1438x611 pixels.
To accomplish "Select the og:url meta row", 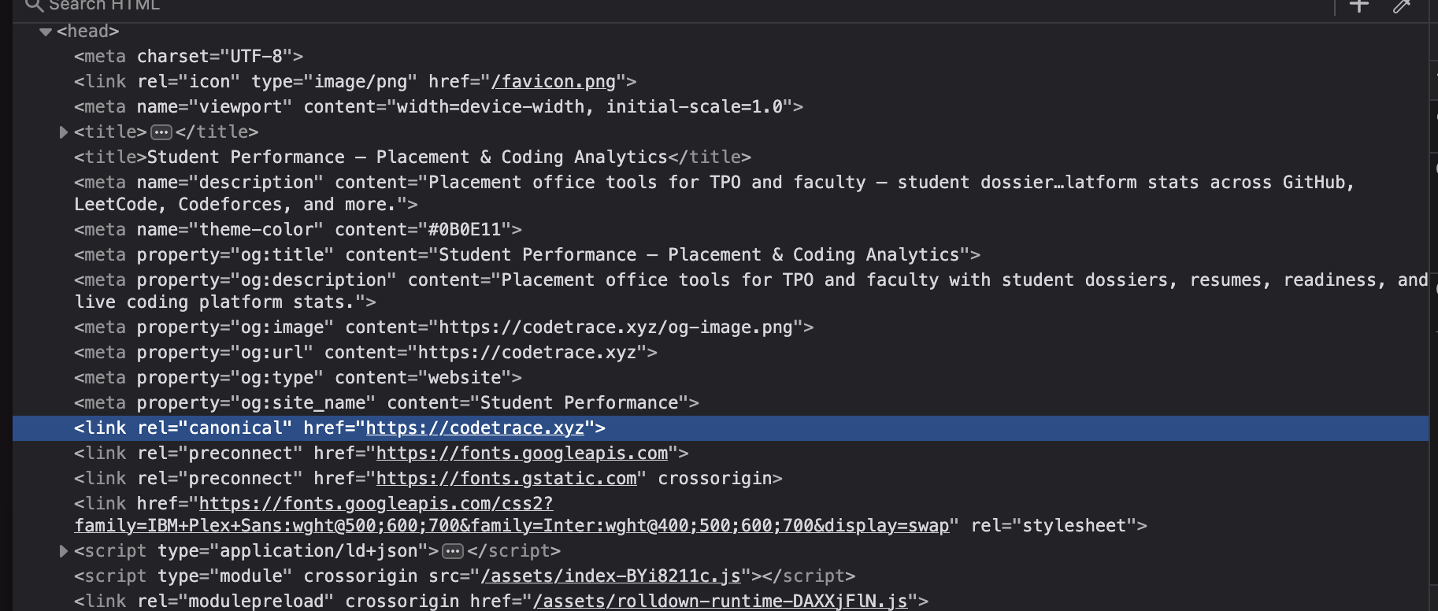I will [365, 353].
